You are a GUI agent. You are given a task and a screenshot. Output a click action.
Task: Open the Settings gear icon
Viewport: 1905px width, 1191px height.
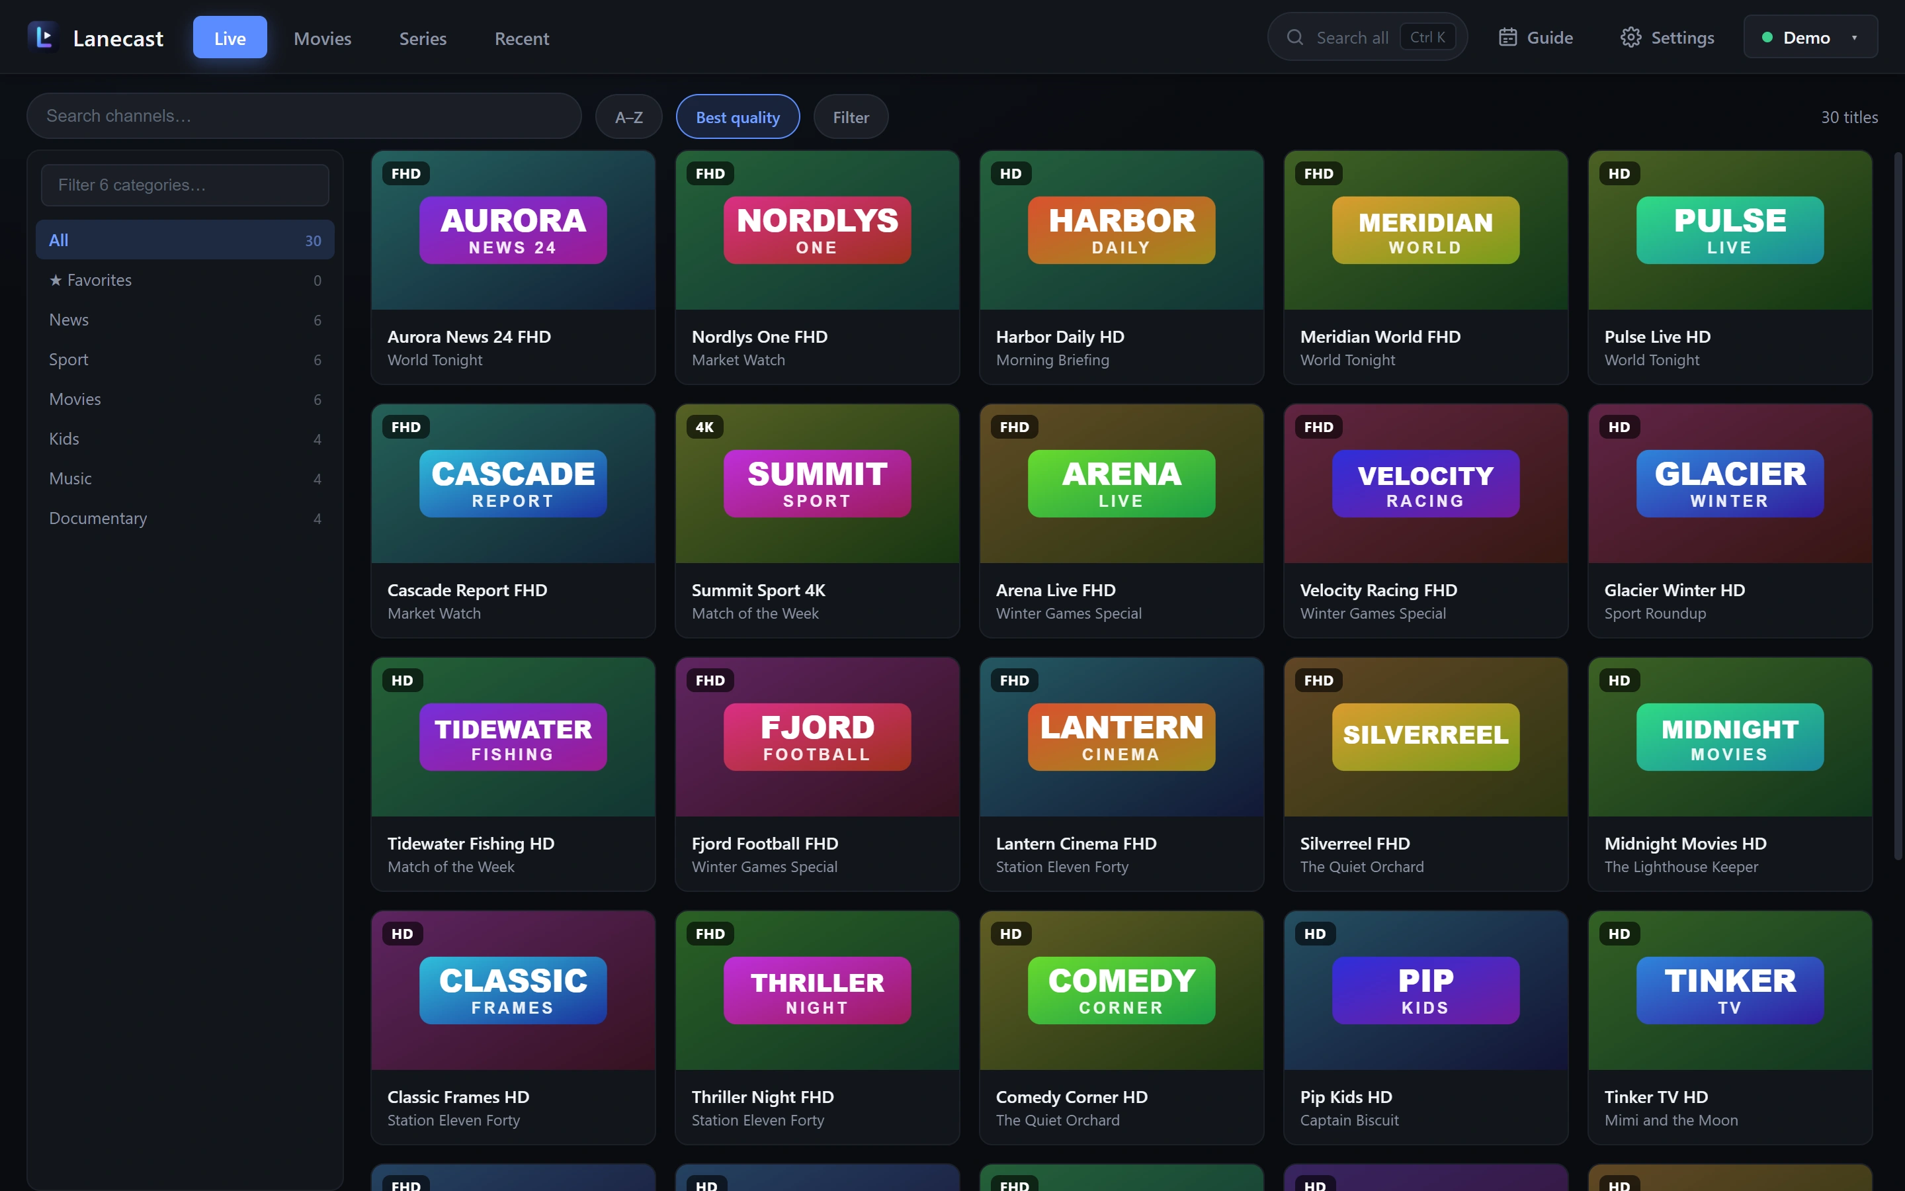pos(1630,37)
